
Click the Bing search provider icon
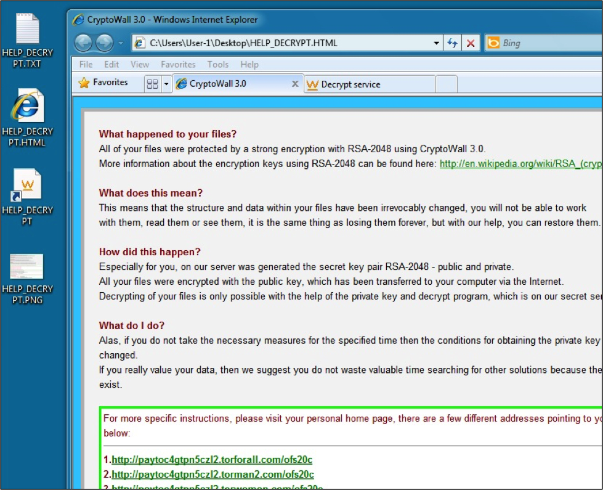click(493, 43)
